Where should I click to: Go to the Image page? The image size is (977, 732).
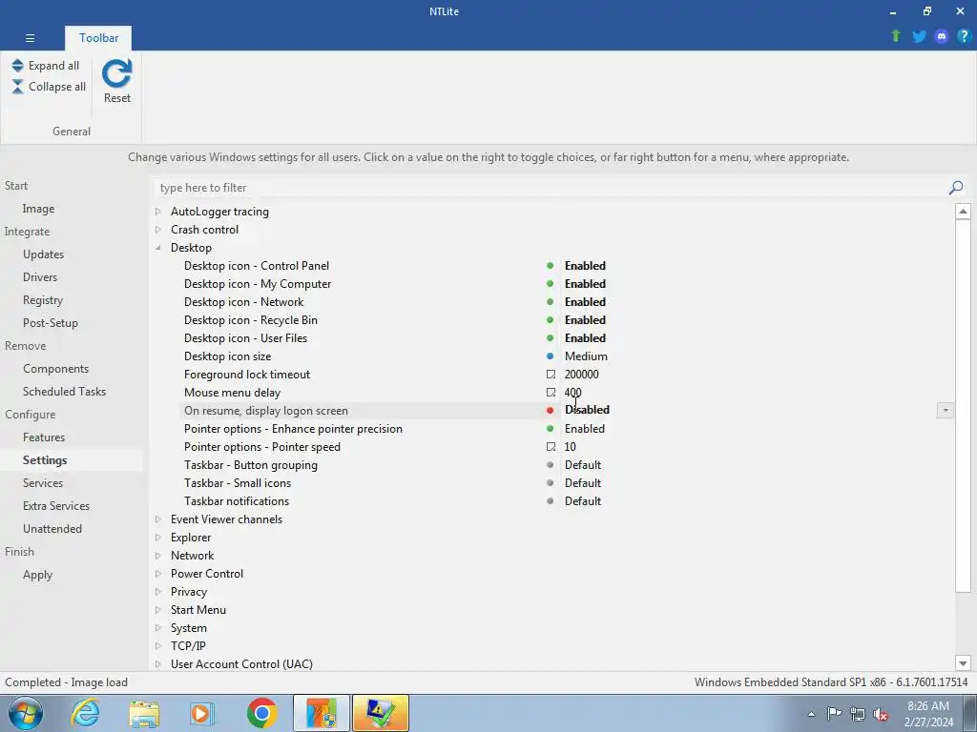click(38, 209)
